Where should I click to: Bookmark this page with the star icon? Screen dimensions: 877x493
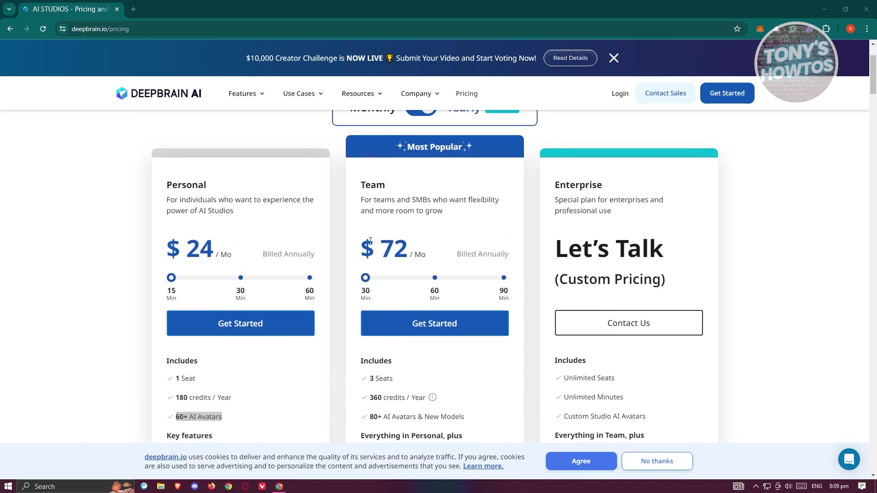[737, 29]
